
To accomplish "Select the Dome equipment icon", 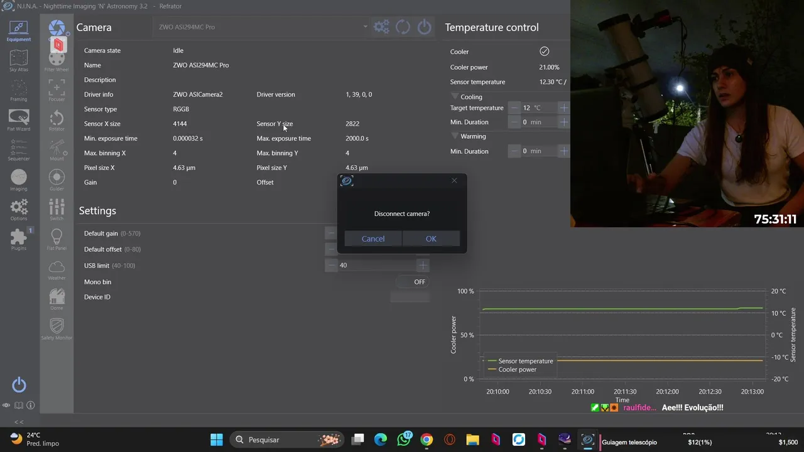I will [x=57, y=299].
